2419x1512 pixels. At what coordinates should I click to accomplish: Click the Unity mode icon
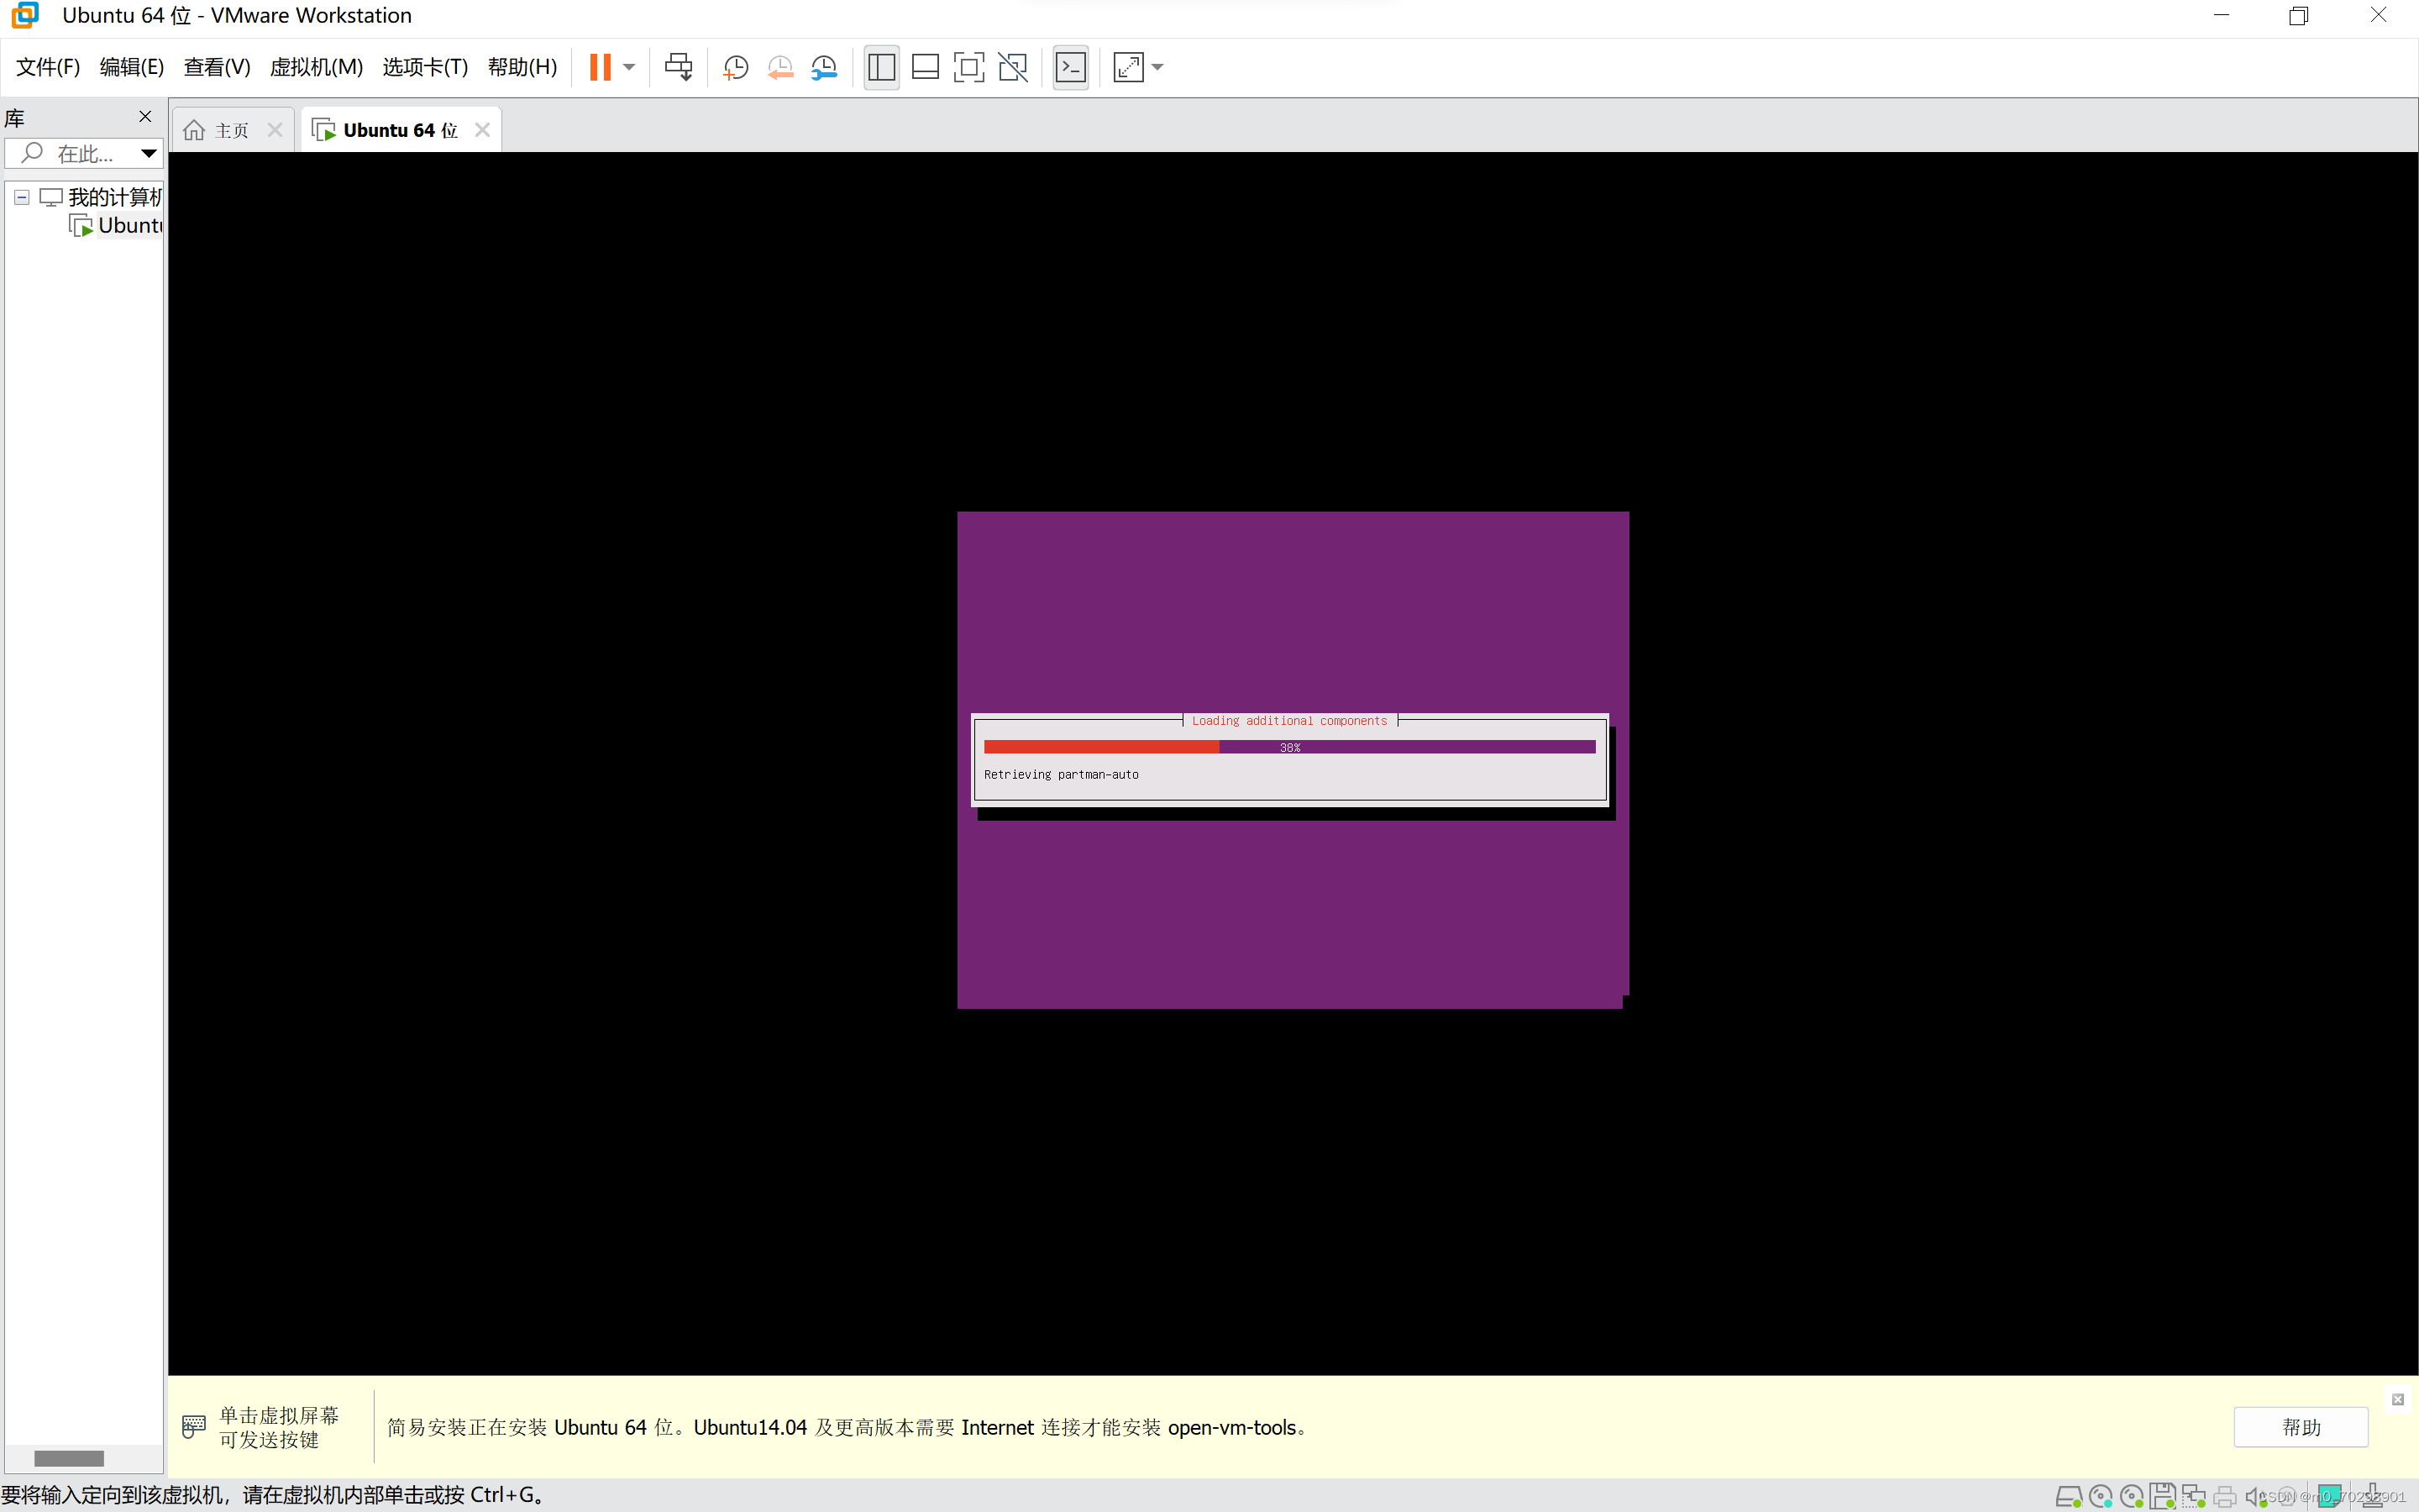(1013, 67)
